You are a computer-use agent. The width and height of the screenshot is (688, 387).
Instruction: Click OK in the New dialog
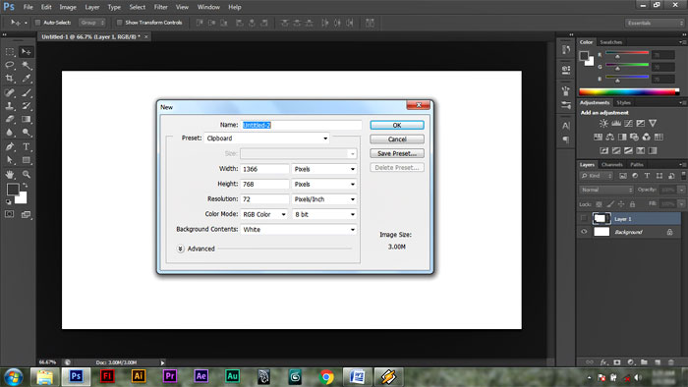[x=397, y=126]
